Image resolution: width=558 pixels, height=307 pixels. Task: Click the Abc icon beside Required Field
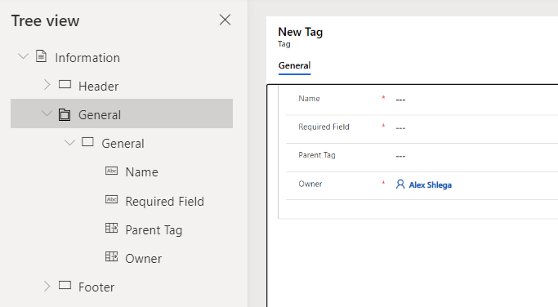click(x=111, y=199)
